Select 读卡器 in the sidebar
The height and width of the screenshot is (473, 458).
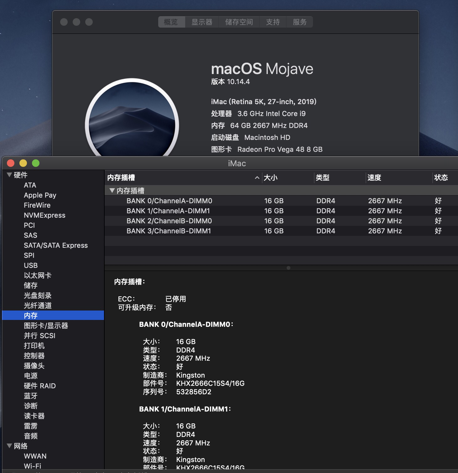(x=34, y=416)
